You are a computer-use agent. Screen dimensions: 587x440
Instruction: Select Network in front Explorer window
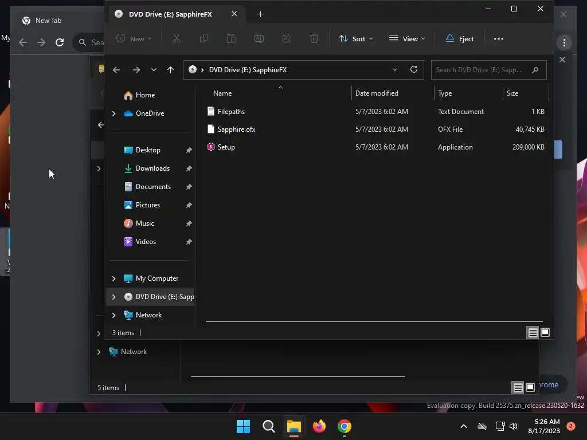[148, 315]
